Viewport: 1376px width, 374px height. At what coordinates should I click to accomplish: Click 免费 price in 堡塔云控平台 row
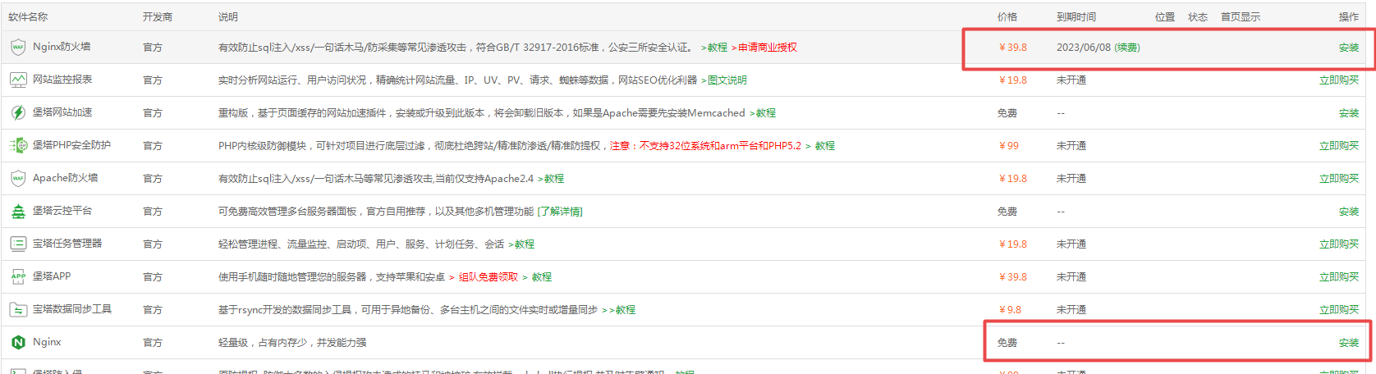click(1007, 212)
